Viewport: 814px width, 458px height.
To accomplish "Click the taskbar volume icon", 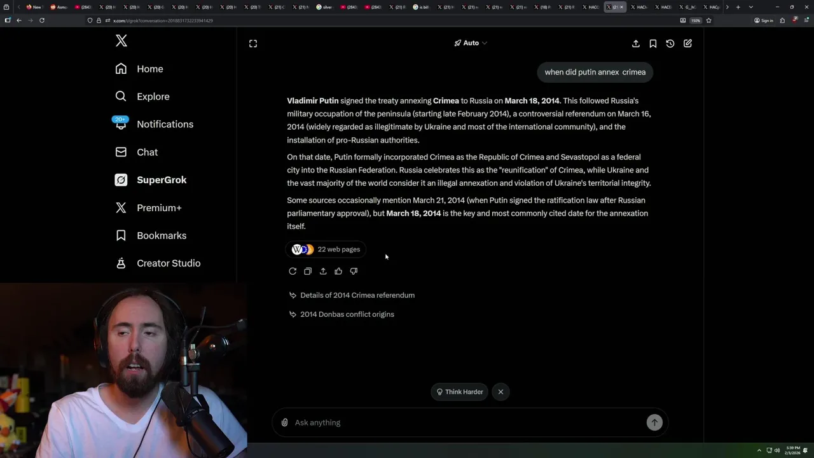I will pos(777,450).
